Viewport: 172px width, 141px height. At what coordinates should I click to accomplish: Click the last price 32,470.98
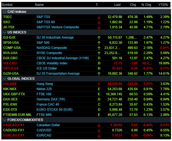point(115,17)
